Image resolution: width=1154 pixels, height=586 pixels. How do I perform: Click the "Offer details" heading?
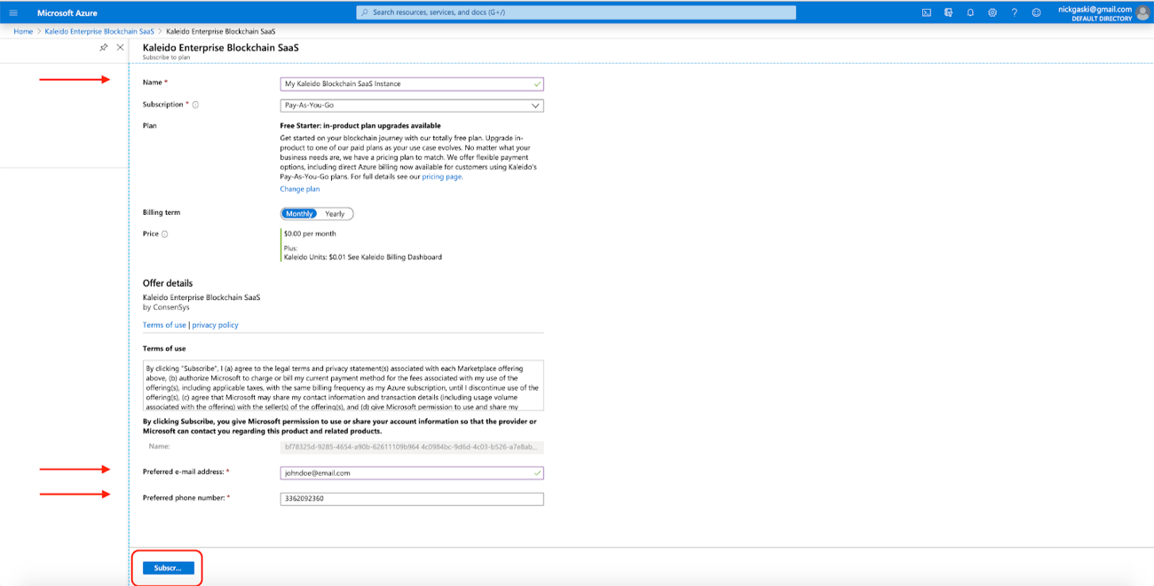[168, 283]
